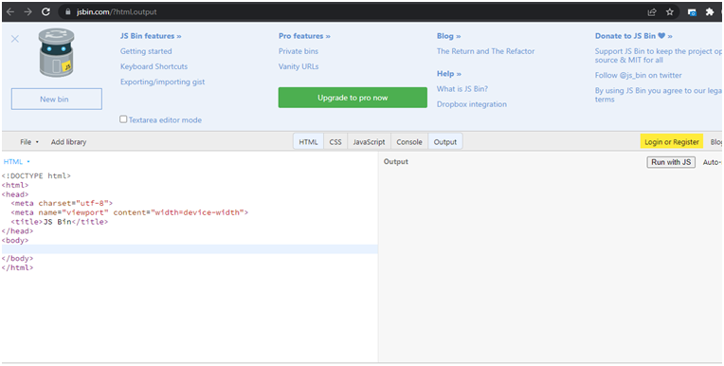Click the blue extension icon beside star
724x366 pixels.
pos(692,12)
